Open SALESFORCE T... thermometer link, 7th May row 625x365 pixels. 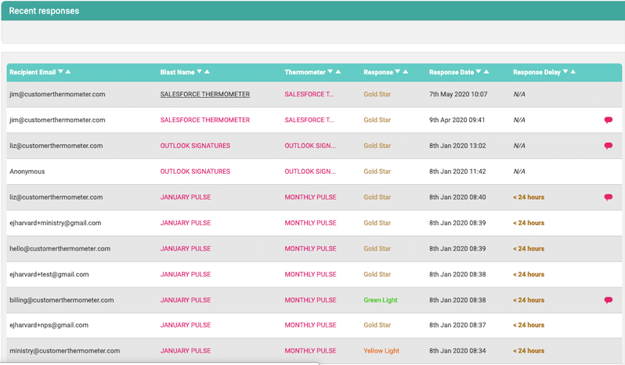click(x=309, y=95)
